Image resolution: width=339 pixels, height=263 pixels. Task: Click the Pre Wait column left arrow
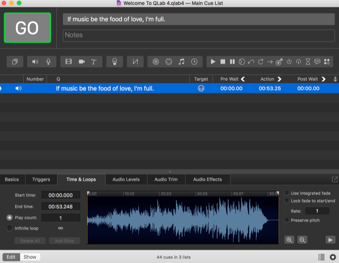[x=243, y=79]
